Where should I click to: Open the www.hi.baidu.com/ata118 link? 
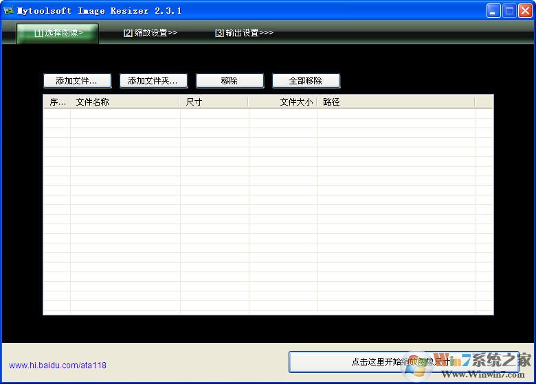[58, 365]
